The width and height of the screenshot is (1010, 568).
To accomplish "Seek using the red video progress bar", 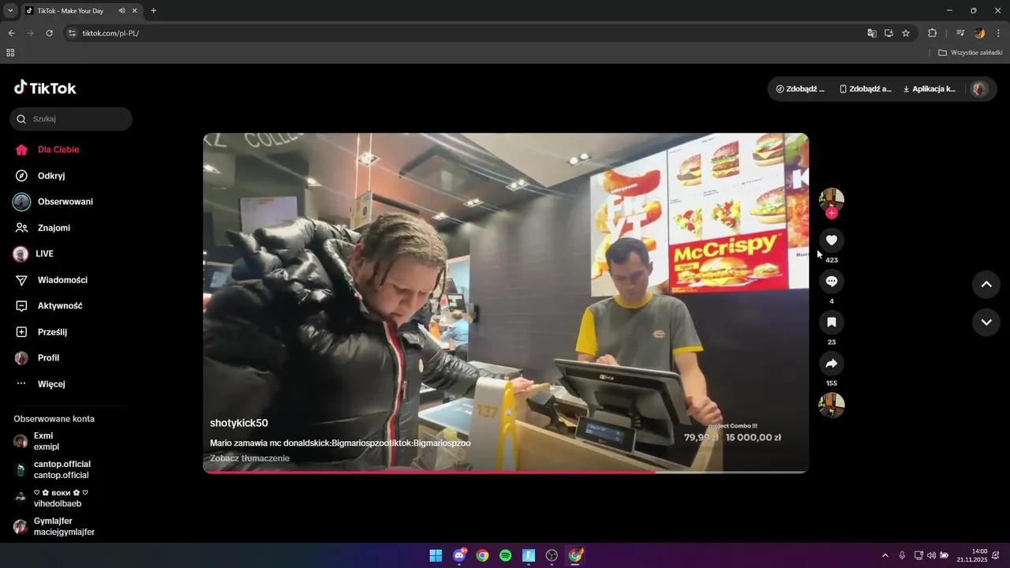I will pos(506,472).
